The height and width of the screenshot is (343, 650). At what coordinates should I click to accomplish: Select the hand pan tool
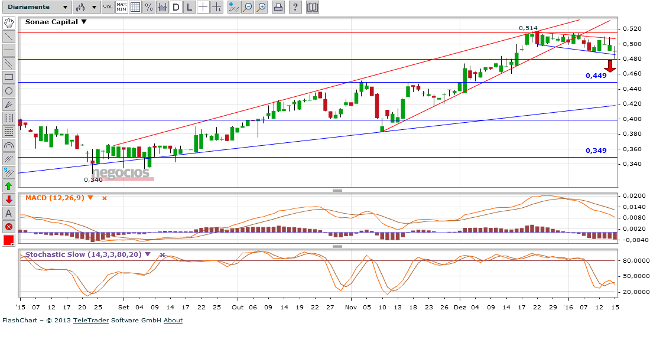pyautogui.click(x=9, y=23)
